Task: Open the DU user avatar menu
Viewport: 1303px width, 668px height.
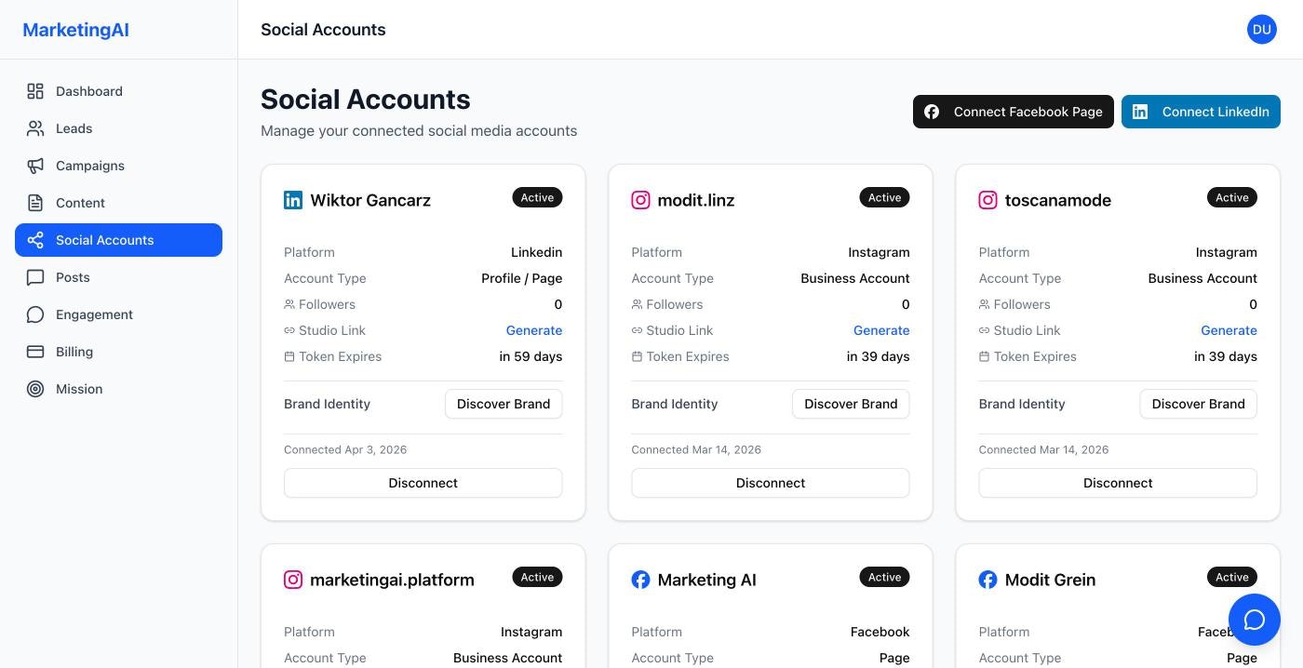Action: (1261, 29)
